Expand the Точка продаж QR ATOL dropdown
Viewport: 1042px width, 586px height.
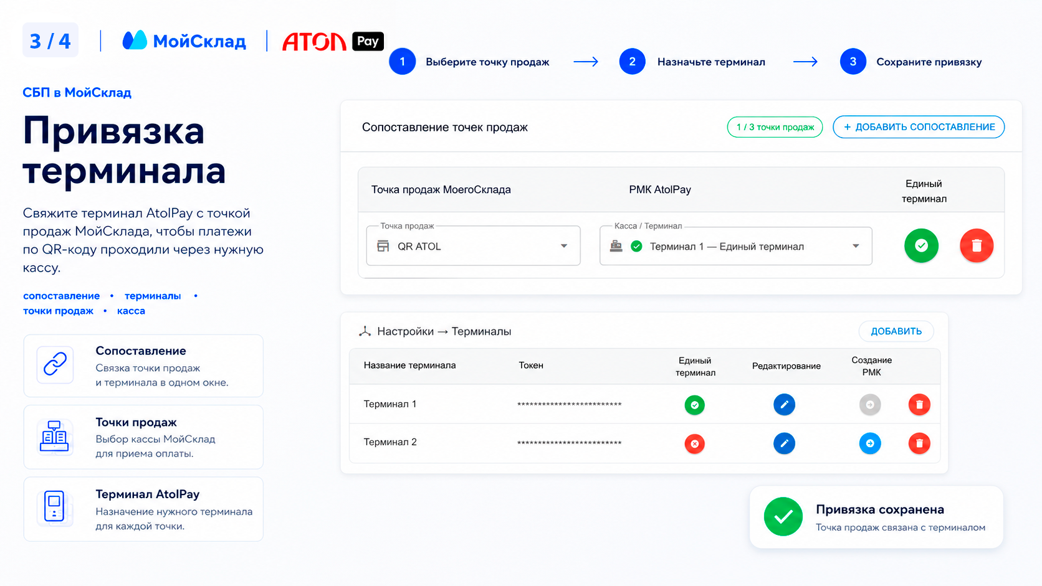(x=473, y=246)
